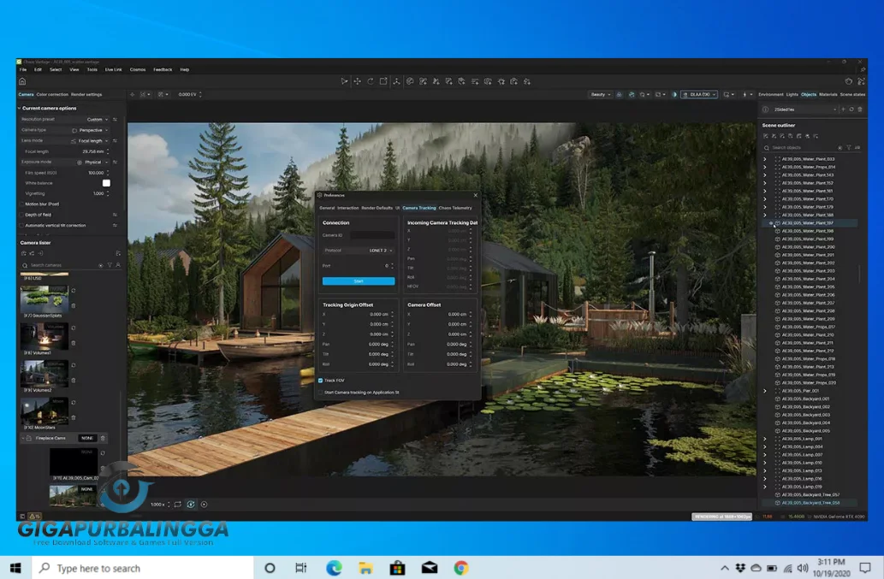Open the Beauty render element dropdown
884x579 pixels.
(x=600, y=94)
